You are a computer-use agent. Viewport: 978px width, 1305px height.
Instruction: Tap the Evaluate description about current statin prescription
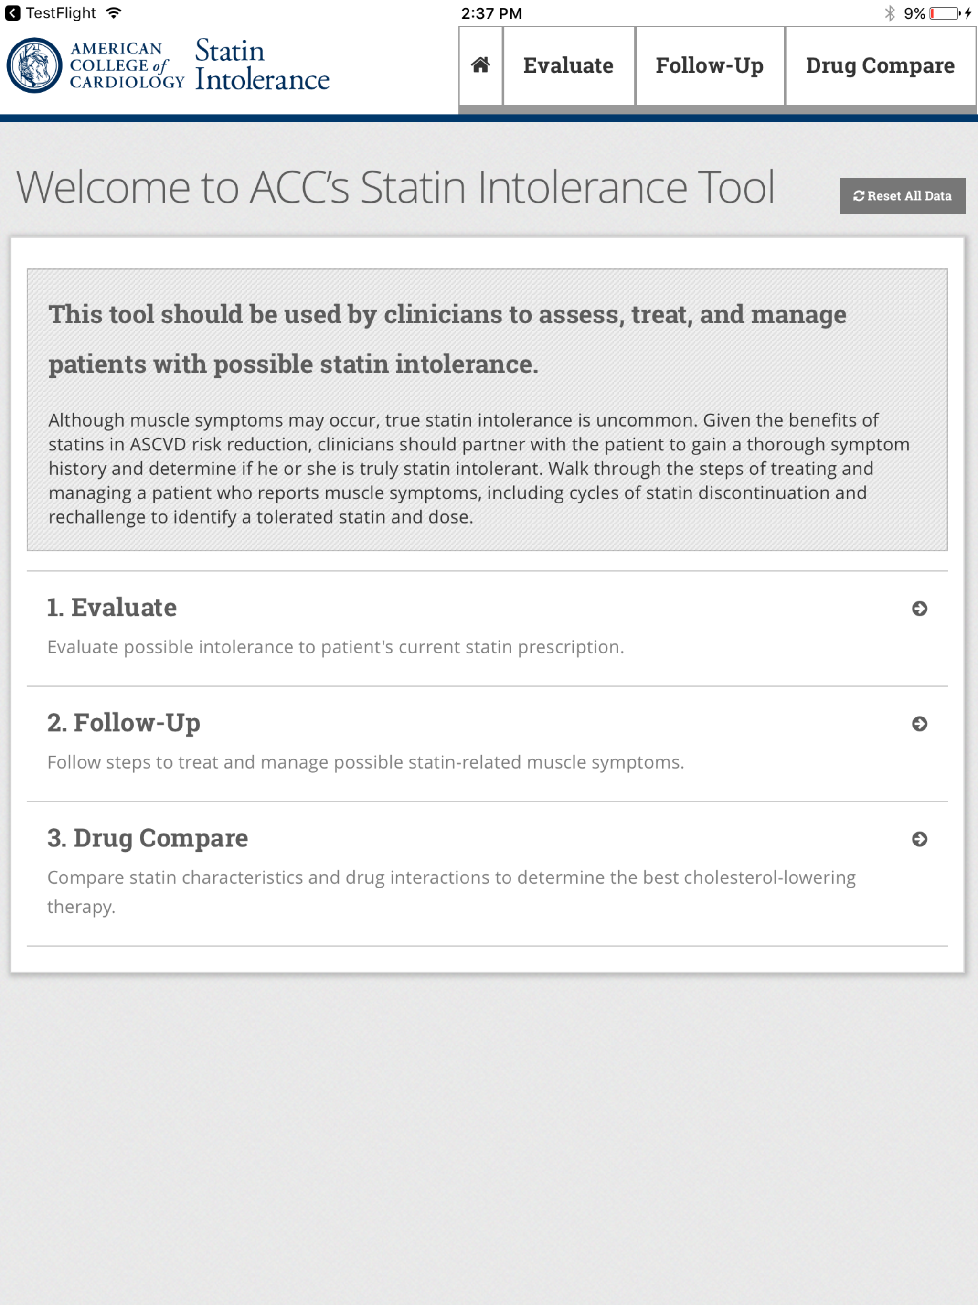(336, 647)
